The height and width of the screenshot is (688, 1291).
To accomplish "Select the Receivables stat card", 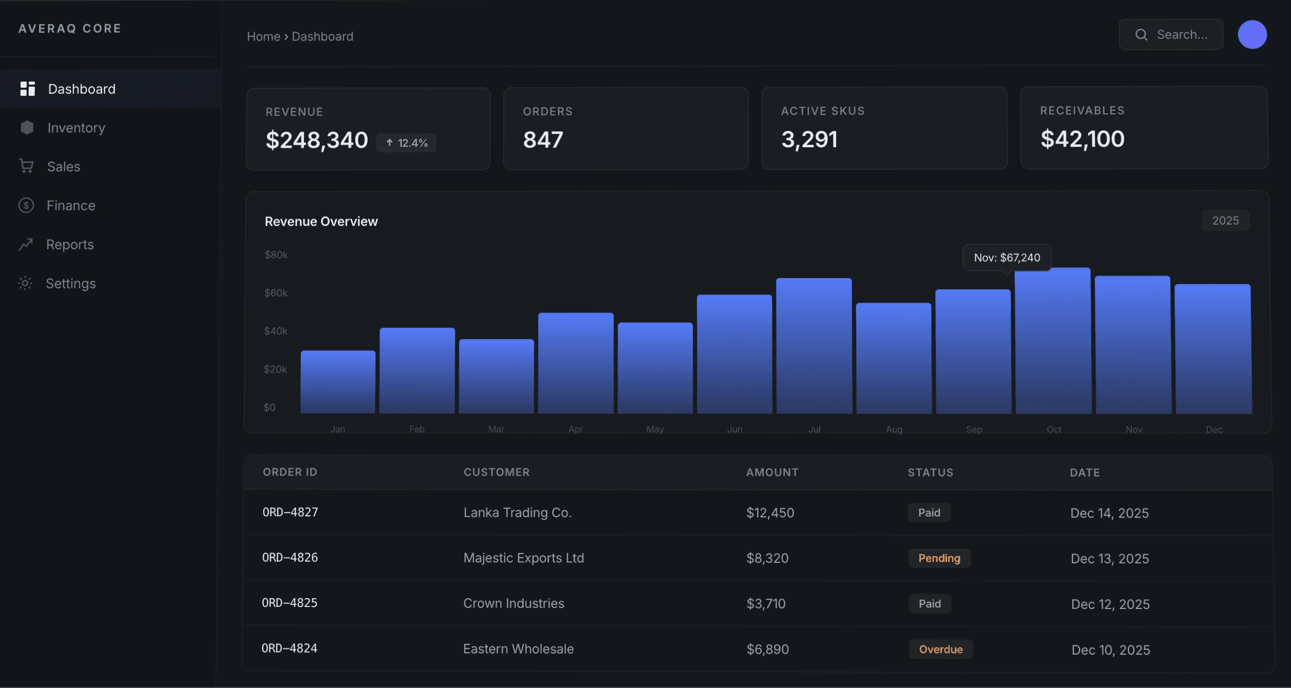I will [1144, 128].
